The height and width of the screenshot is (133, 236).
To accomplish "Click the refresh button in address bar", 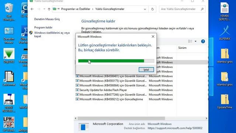I will [x=152, y=9].
